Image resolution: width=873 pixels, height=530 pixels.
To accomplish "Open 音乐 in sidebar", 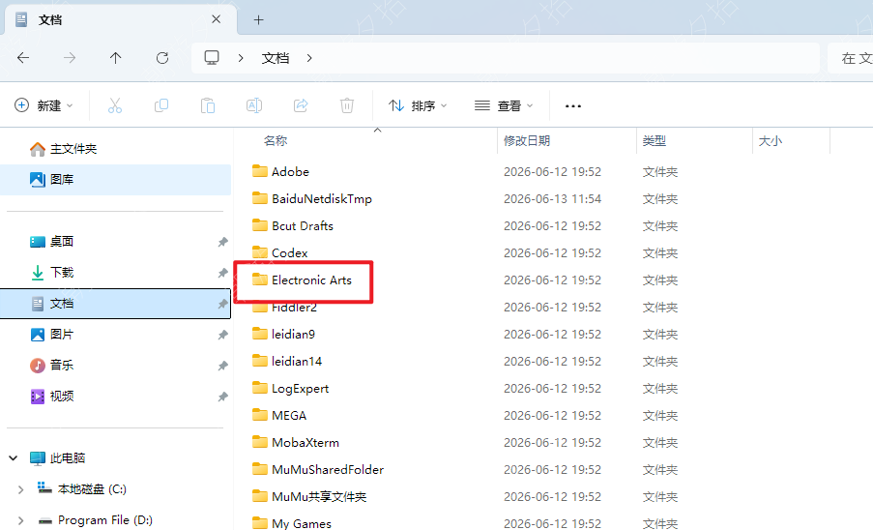I will (62, 366).
